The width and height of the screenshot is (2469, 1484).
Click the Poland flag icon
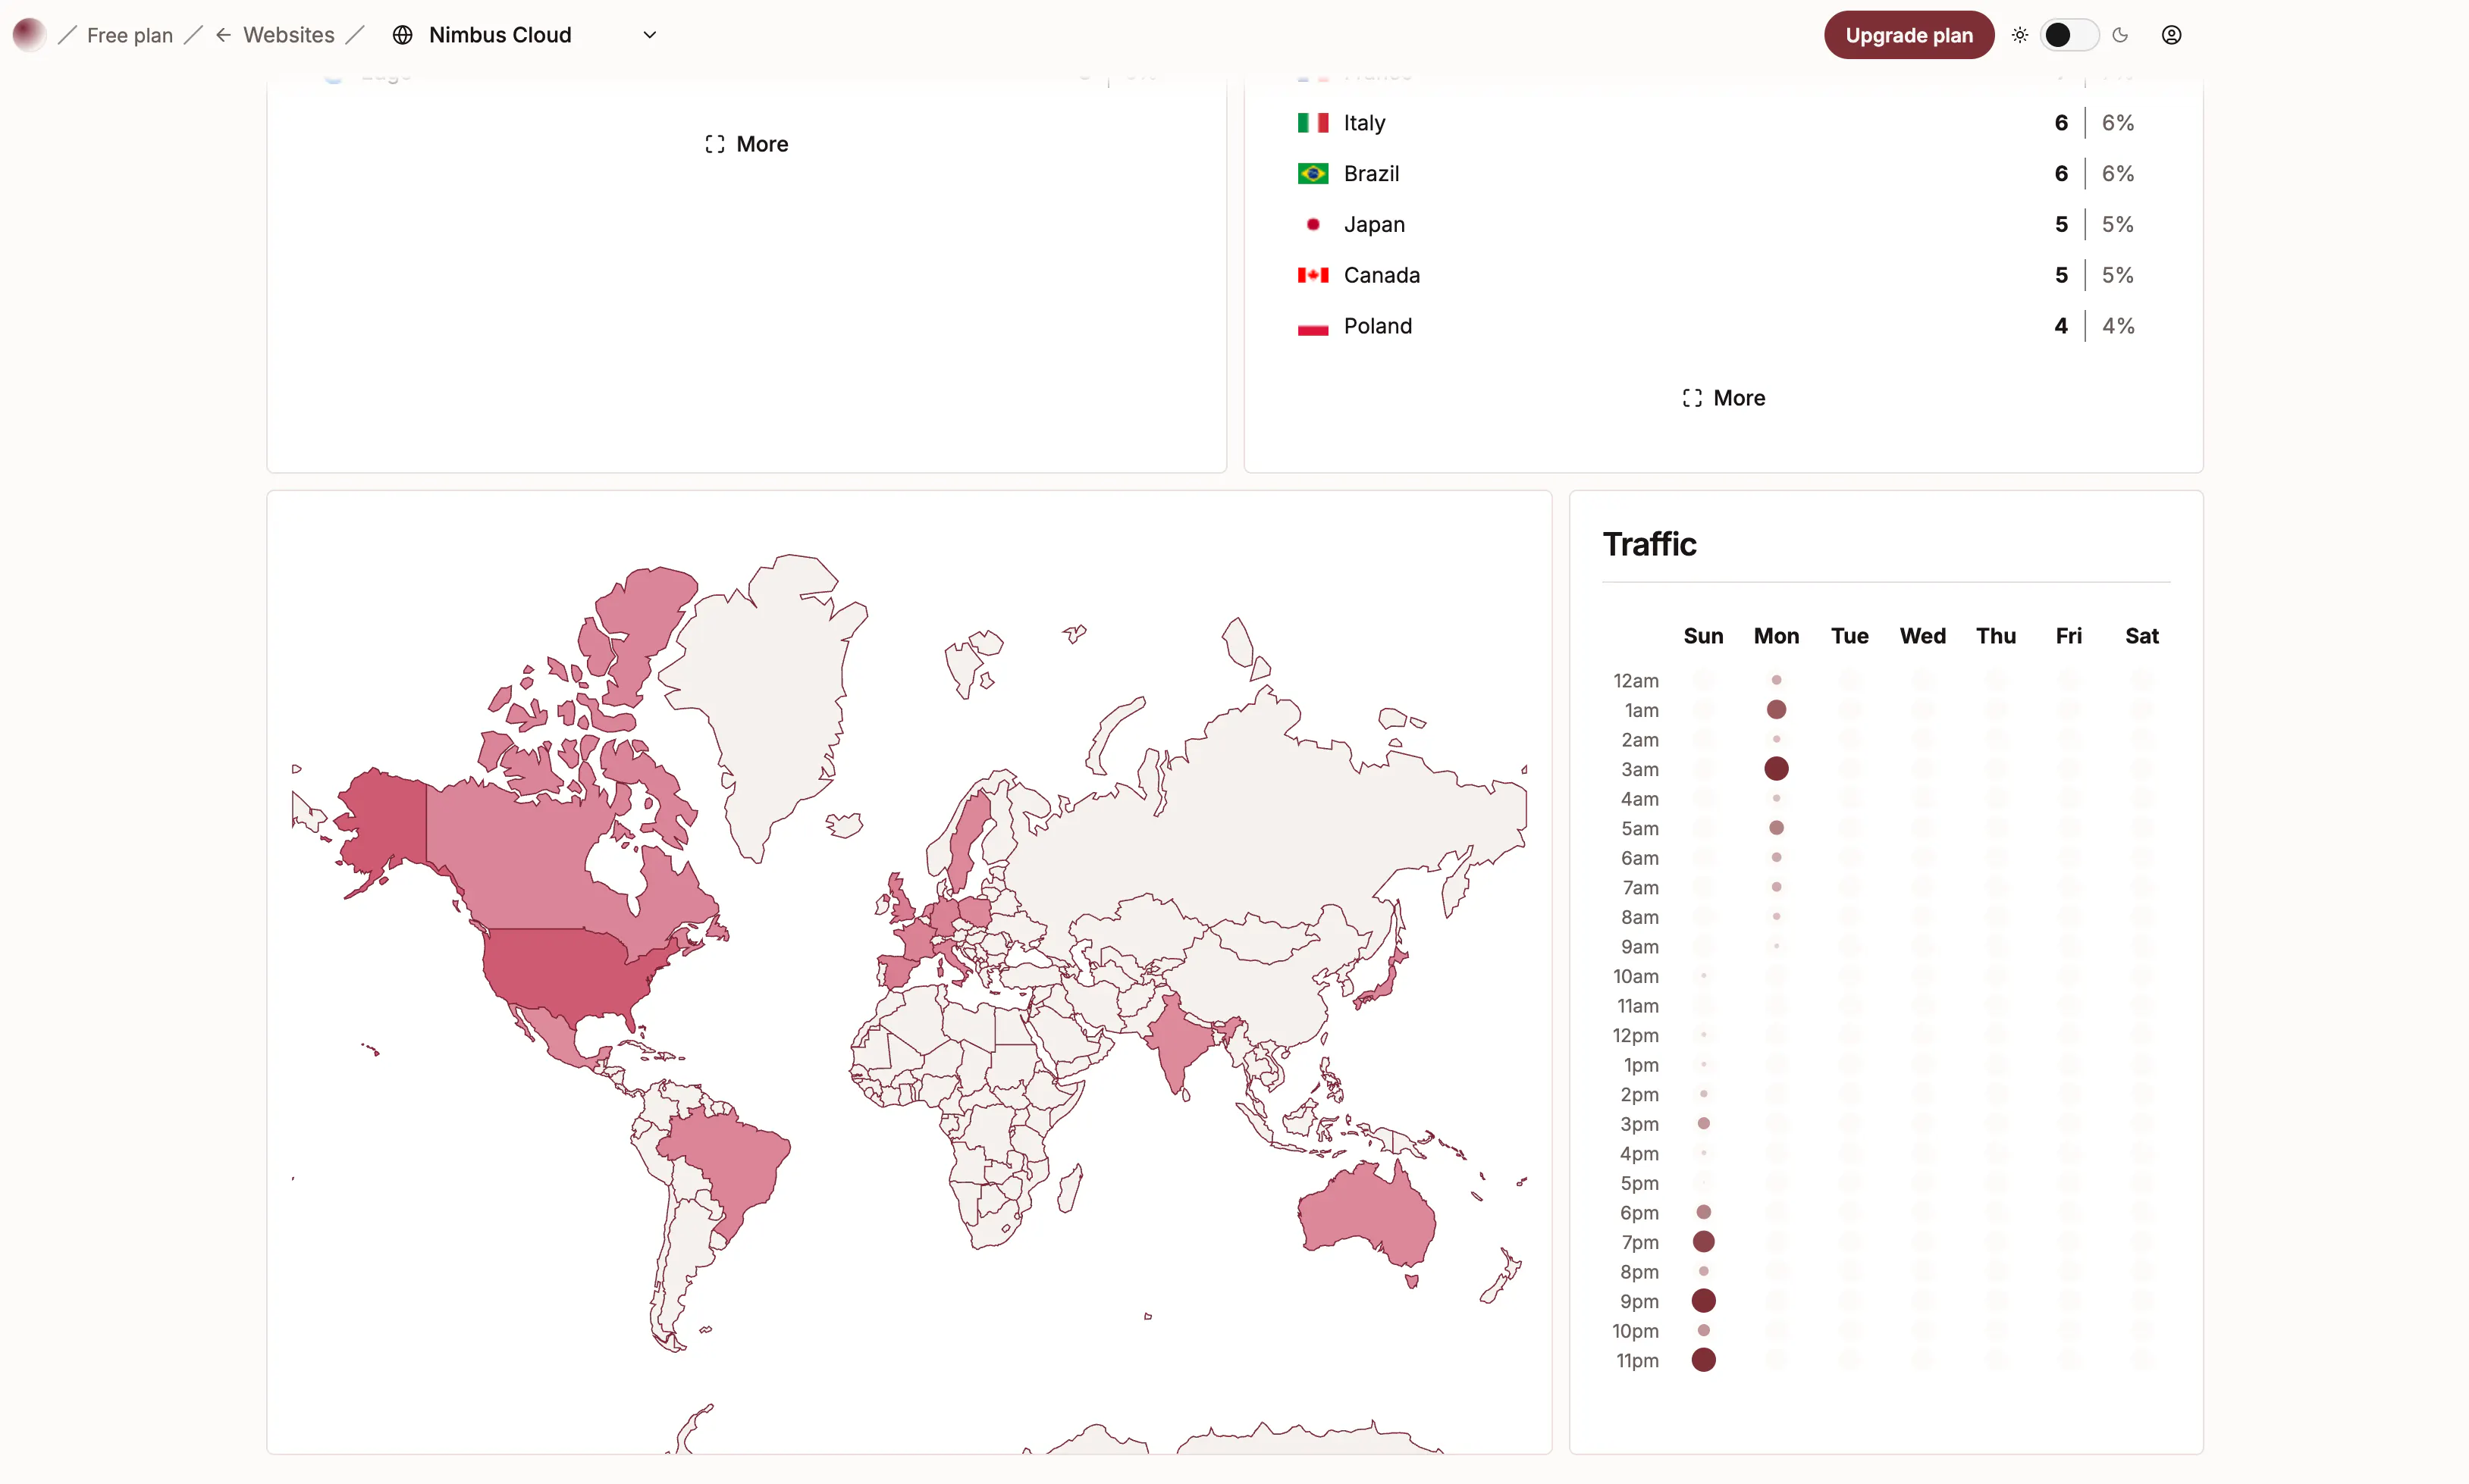(1313, 326)
